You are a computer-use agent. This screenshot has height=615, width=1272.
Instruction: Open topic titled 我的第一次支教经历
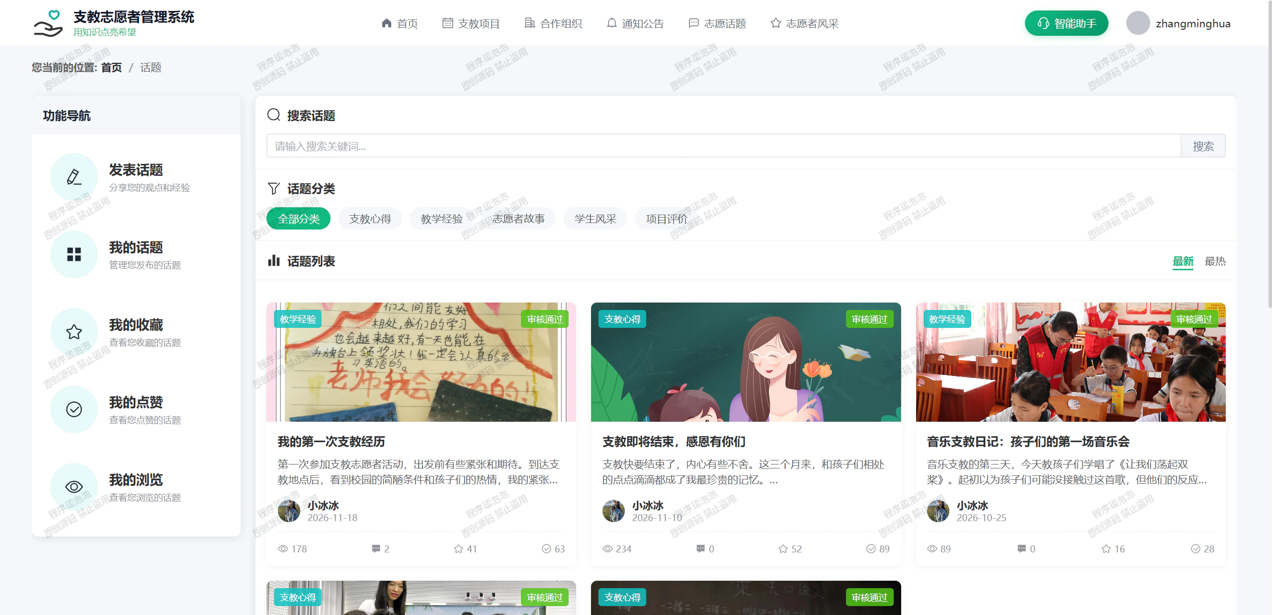(x=331, y=442)
